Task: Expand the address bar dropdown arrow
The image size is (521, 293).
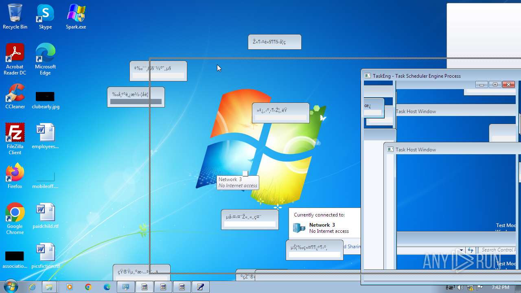Action: pos(461,250)
